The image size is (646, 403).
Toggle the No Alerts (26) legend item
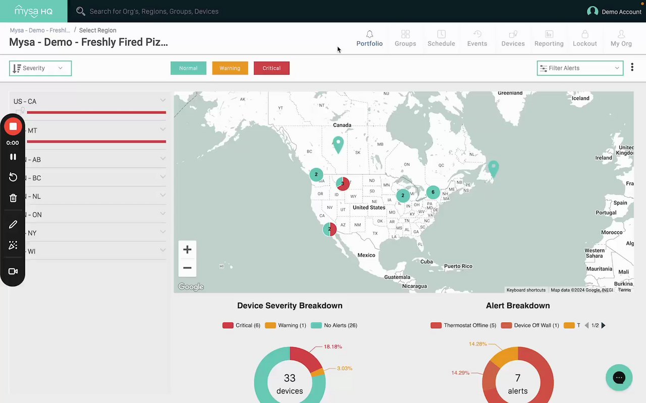pyautogui.click(x=334, y=325)
